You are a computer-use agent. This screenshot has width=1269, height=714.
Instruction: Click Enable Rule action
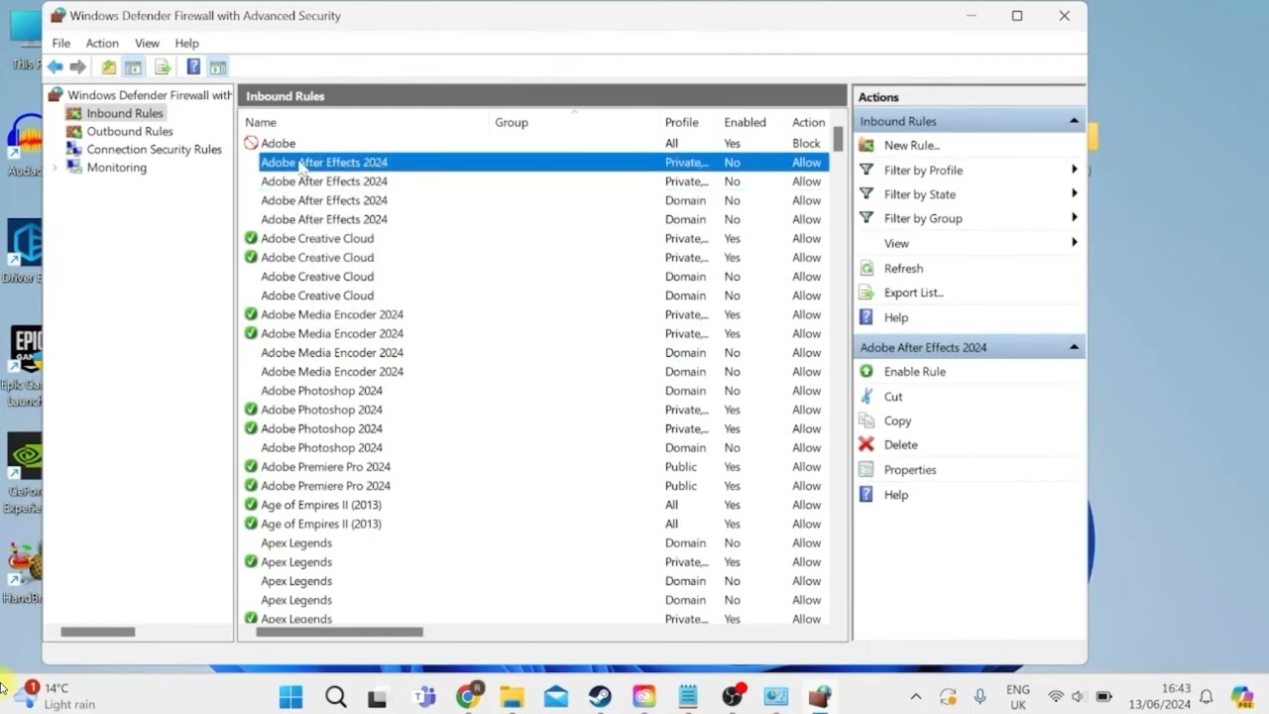pos(915,372)
